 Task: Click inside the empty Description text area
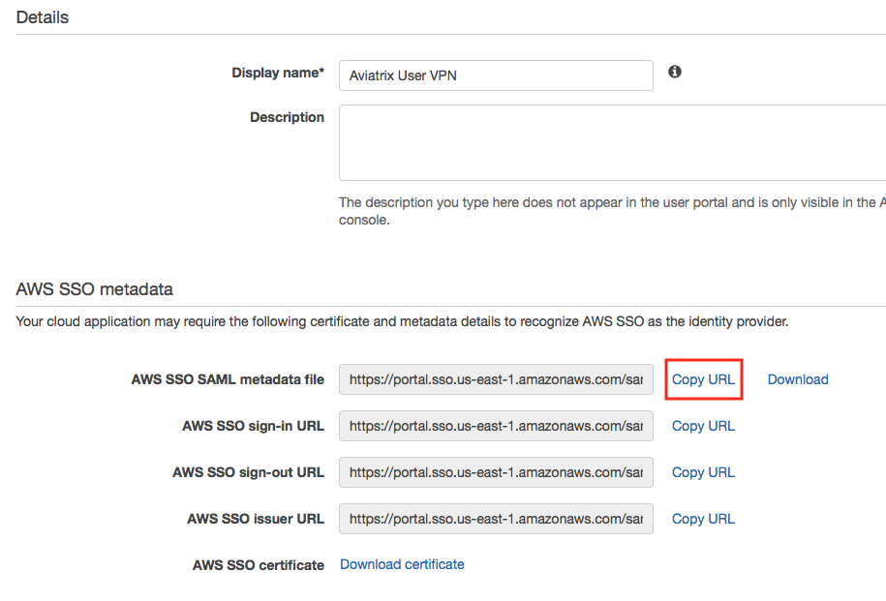(495, 143)
